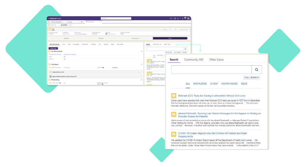Click the athenaTelehealth article's yellow book icon

coord(174,115)
